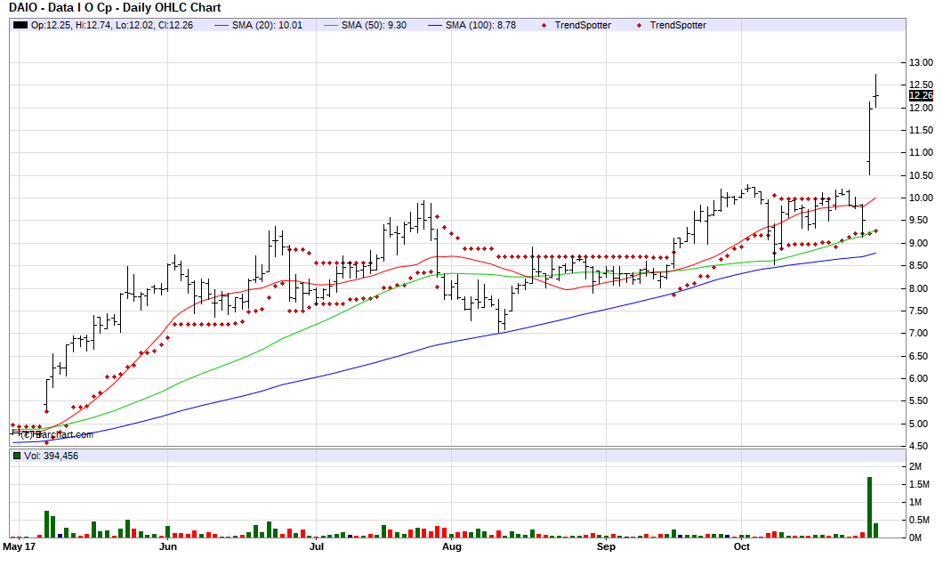
Task: Click the Oct date axis label
Action: click(742, 547)
